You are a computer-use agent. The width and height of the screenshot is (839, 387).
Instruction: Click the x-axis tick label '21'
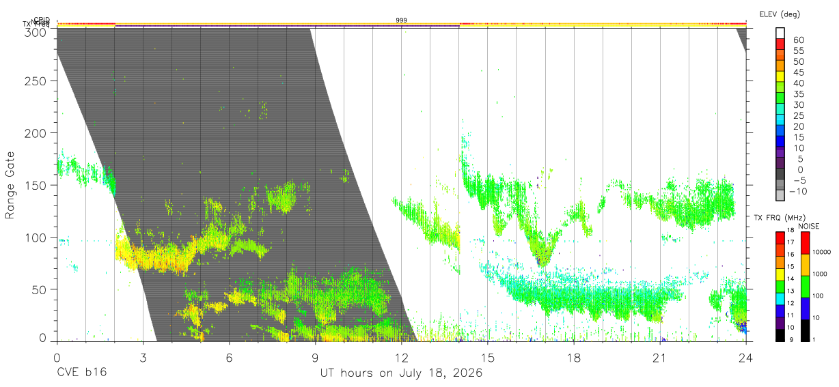pos(660,358)
